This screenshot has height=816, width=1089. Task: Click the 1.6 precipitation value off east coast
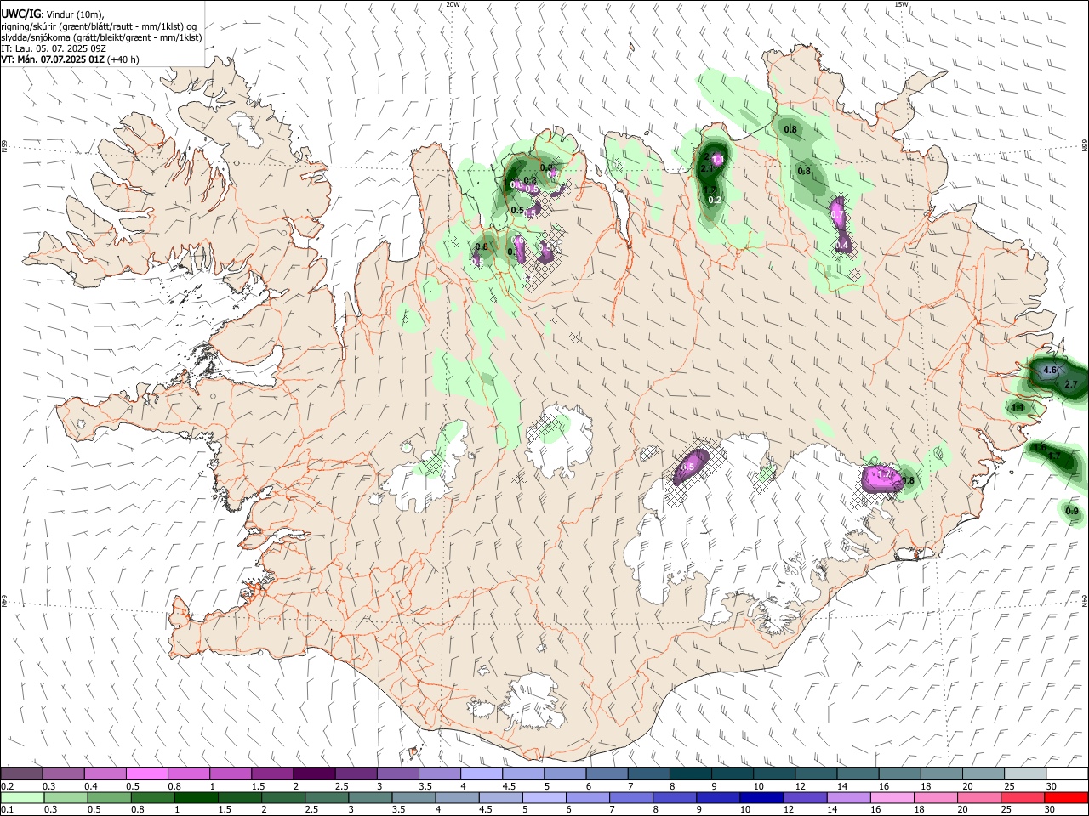[x=1039, y=447]
